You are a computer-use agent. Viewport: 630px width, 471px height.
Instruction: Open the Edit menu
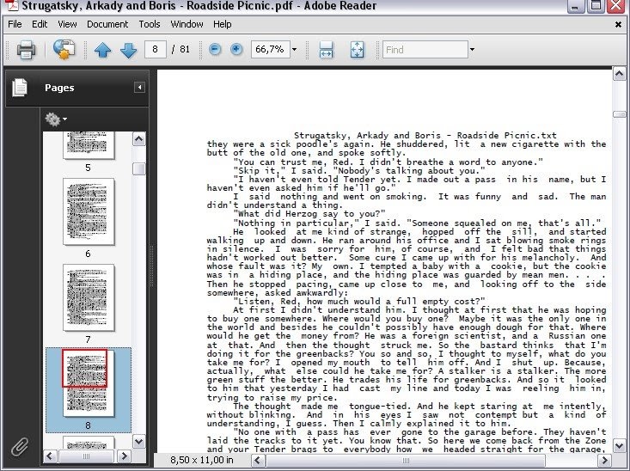[x=40, y=24]
